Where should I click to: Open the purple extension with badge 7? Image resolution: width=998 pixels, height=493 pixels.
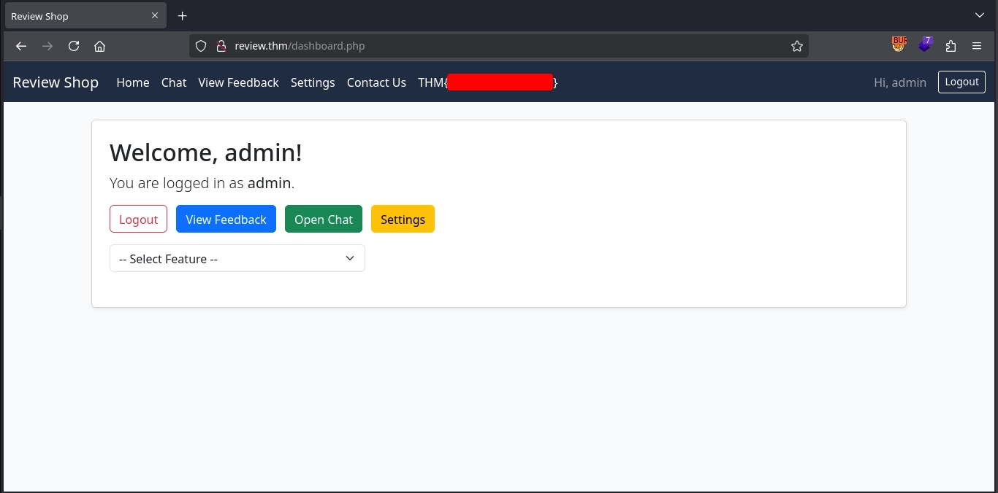[925, 45]
